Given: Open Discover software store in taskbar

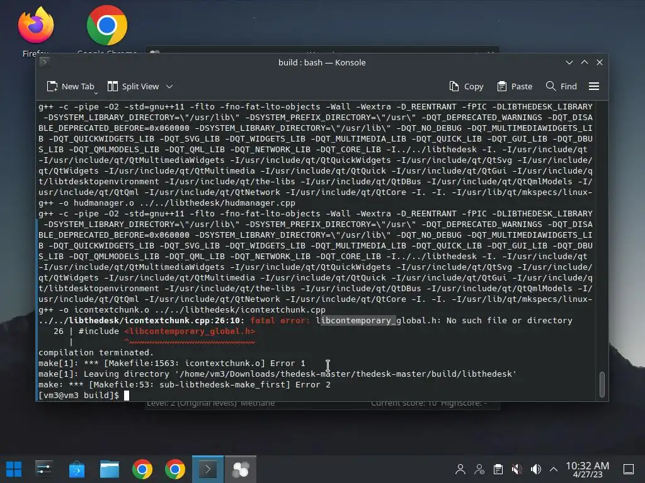Looking at the screenshot, I should click(76, 469).
